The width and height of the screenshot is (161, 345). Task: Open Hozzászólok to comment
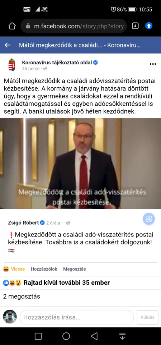click(44, 269)
